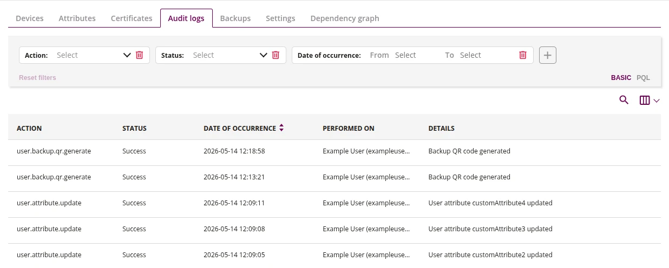
Task: Click date 2026-05-14 12:09:05
Action: tap(234, 255)
